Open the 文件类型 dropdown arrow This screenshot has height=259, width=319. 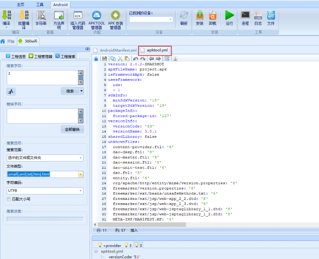pyautogui.click(x=81, y=174)
